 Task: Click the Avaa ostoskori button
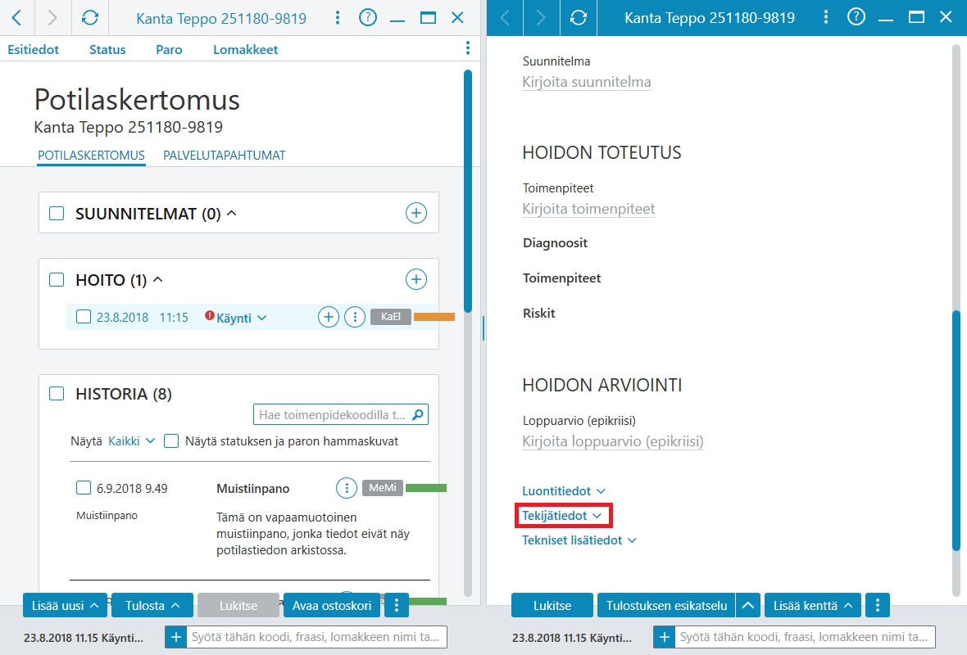pyautogui.click(x=332, y=606)
